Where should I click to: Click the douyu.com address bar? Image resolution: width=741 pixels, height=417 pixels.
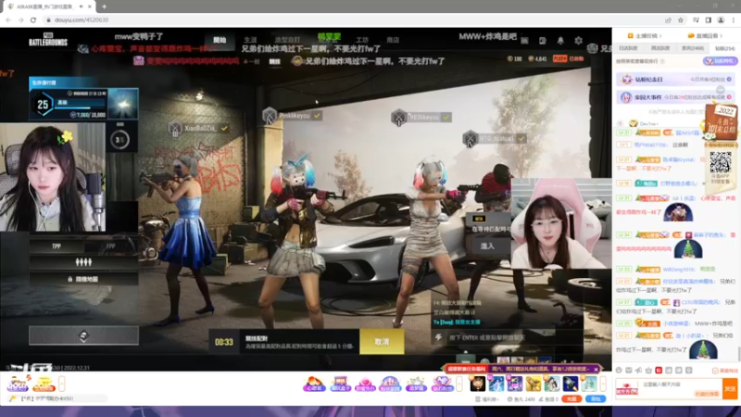(355, 19)
